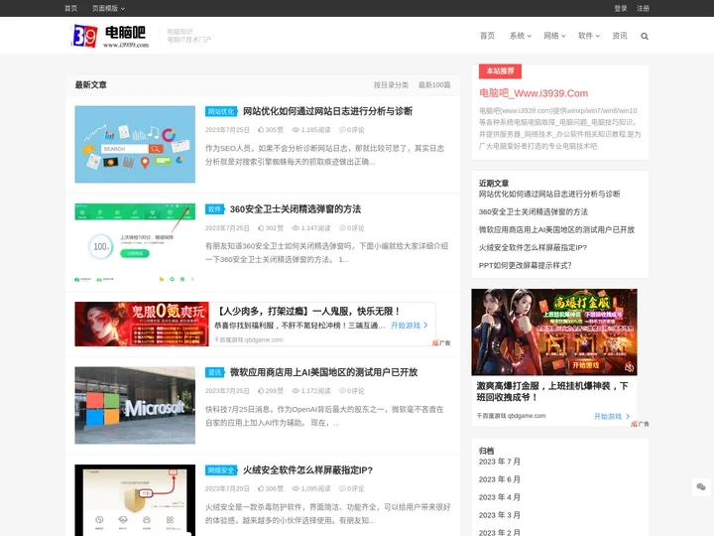Open sidebar recent post 微软应用商店用上AI美国地区
This screenshot has height=536, width=714.
[556, 229]
